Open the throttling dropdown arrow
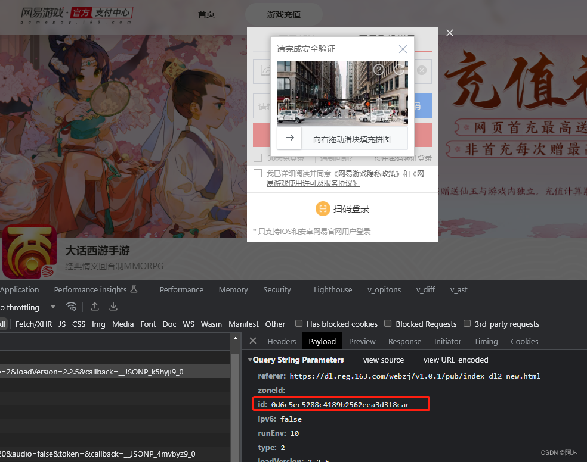 pyautogui.click(x=53, y=307)
